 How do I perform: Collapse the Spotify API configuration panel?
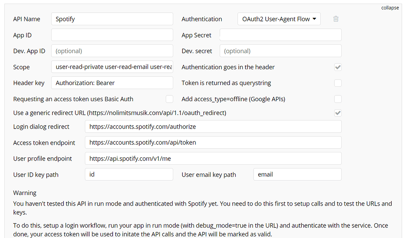click(390, 8)
